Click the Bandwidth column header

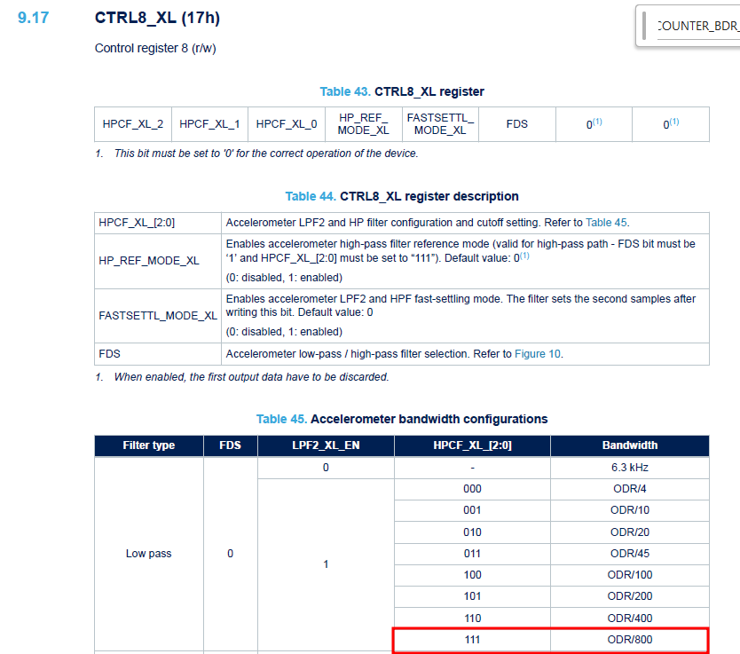tap(629, 445)
